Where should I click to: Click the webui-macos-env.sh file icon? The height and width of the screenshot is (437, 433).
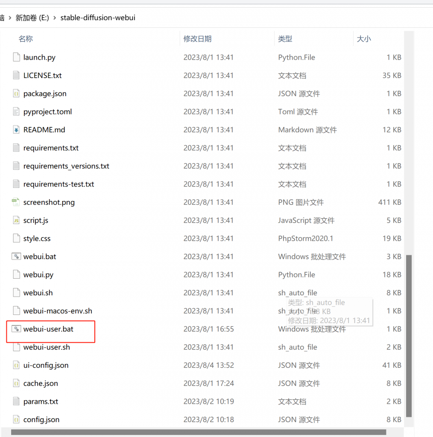point(17,311)
